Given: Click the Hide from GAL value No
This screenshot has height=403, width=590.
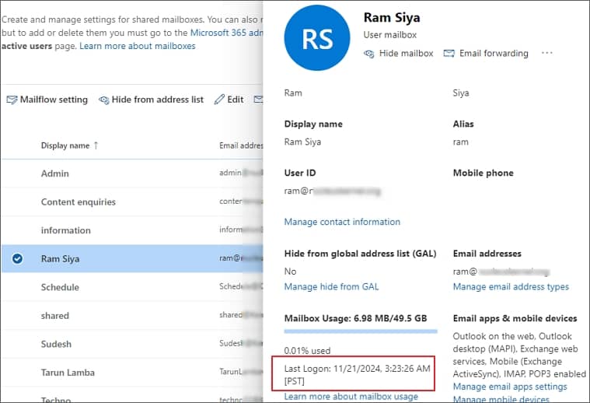Looking at the screenshot, I should click(290, 272).
